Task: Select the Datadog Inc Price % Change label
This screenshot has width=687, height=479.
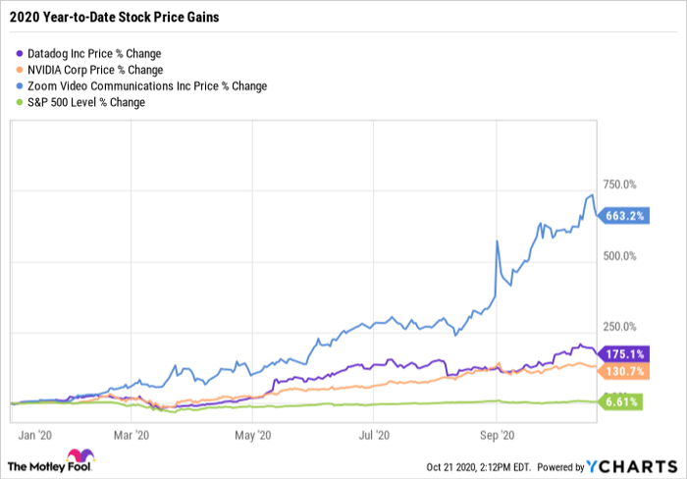Action: click(x=96, y=53)
